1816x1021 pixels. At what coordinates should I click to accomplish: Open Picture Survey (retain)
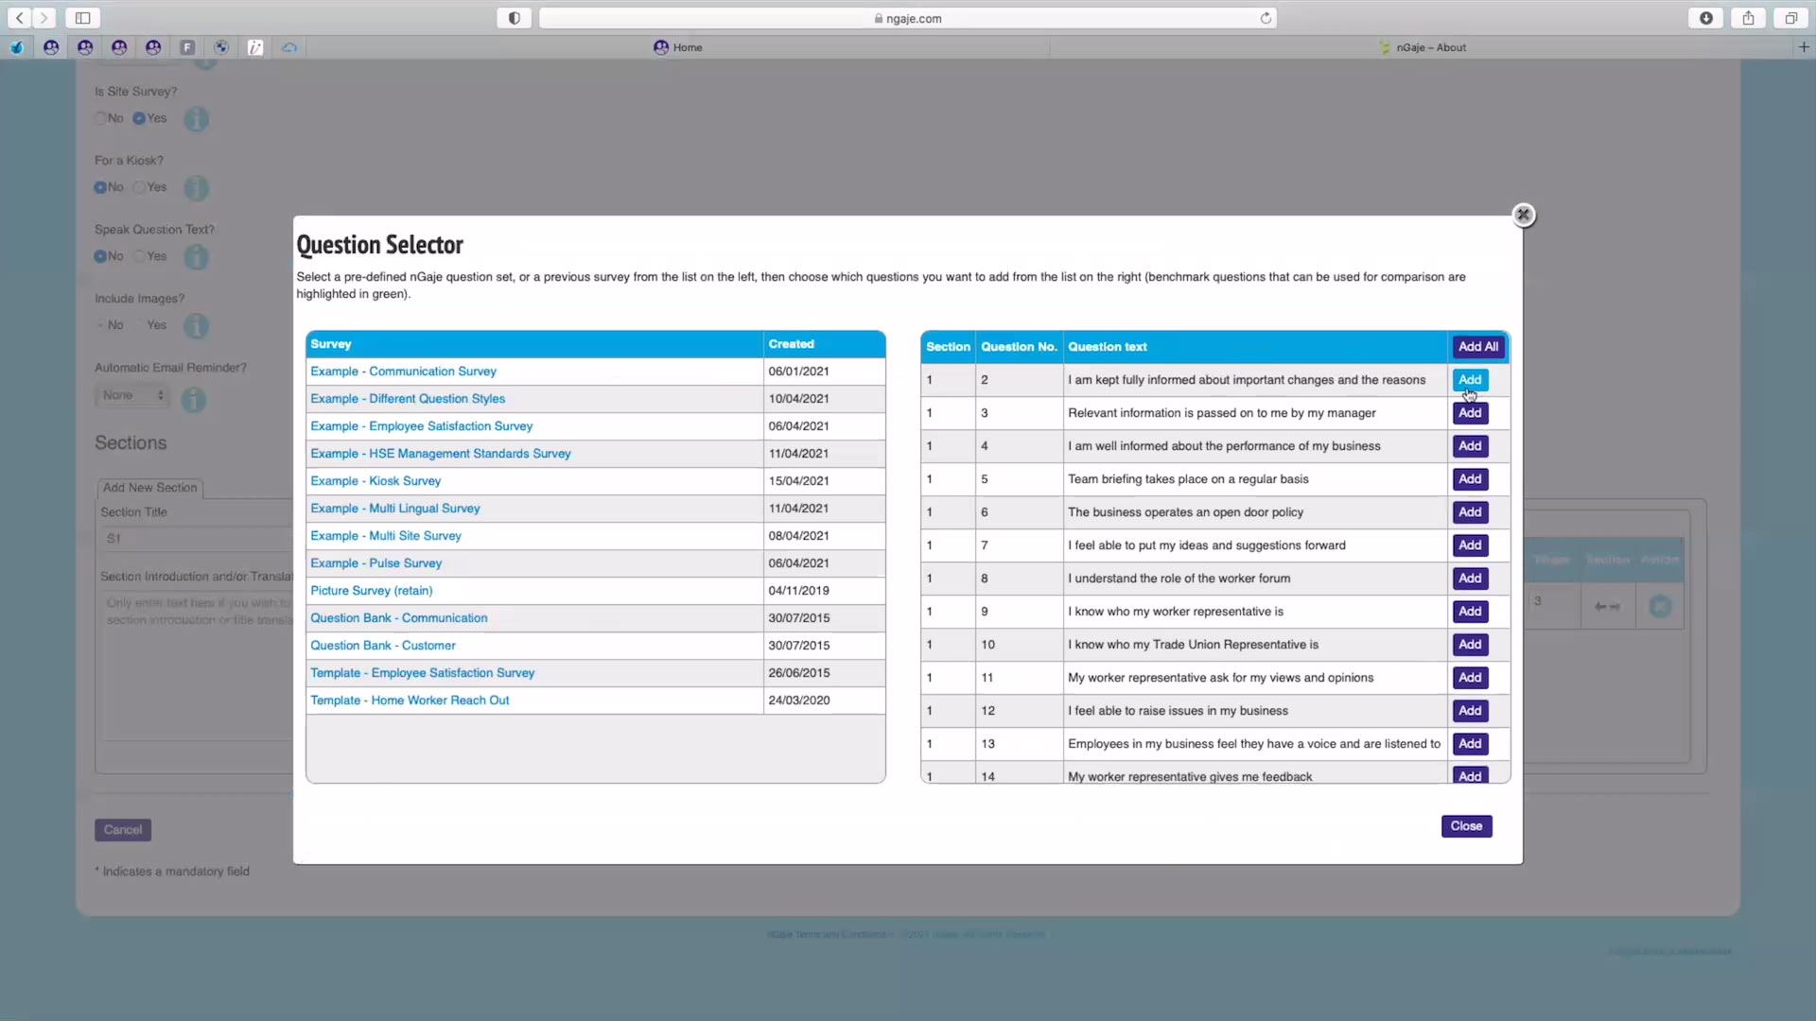pyautogui.click(x=372, y=591)
